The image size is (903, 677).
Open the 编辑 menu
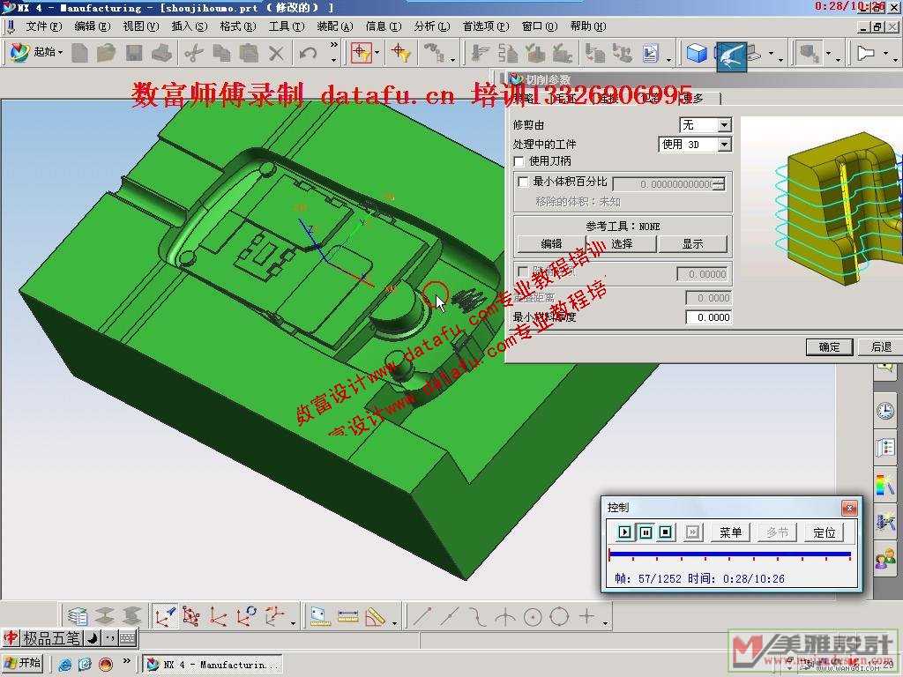click(x=92, y=26)
